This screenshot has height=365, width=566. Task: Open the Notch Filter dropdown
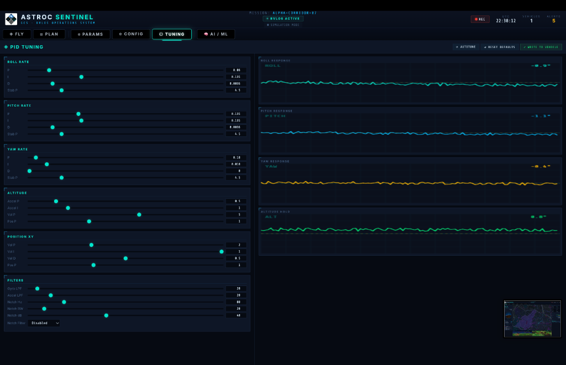(43, 323)
